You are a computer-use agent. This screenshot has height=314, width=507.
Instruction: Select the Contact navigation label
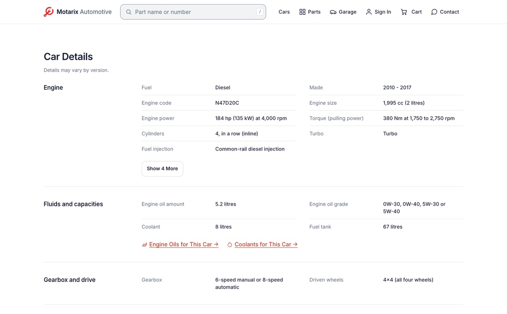click(450, 12)
